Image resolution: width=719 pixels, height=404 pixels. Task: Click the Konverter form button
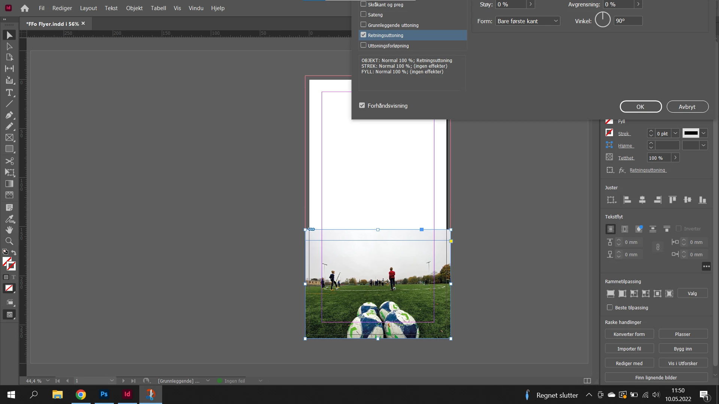(629, 334)
